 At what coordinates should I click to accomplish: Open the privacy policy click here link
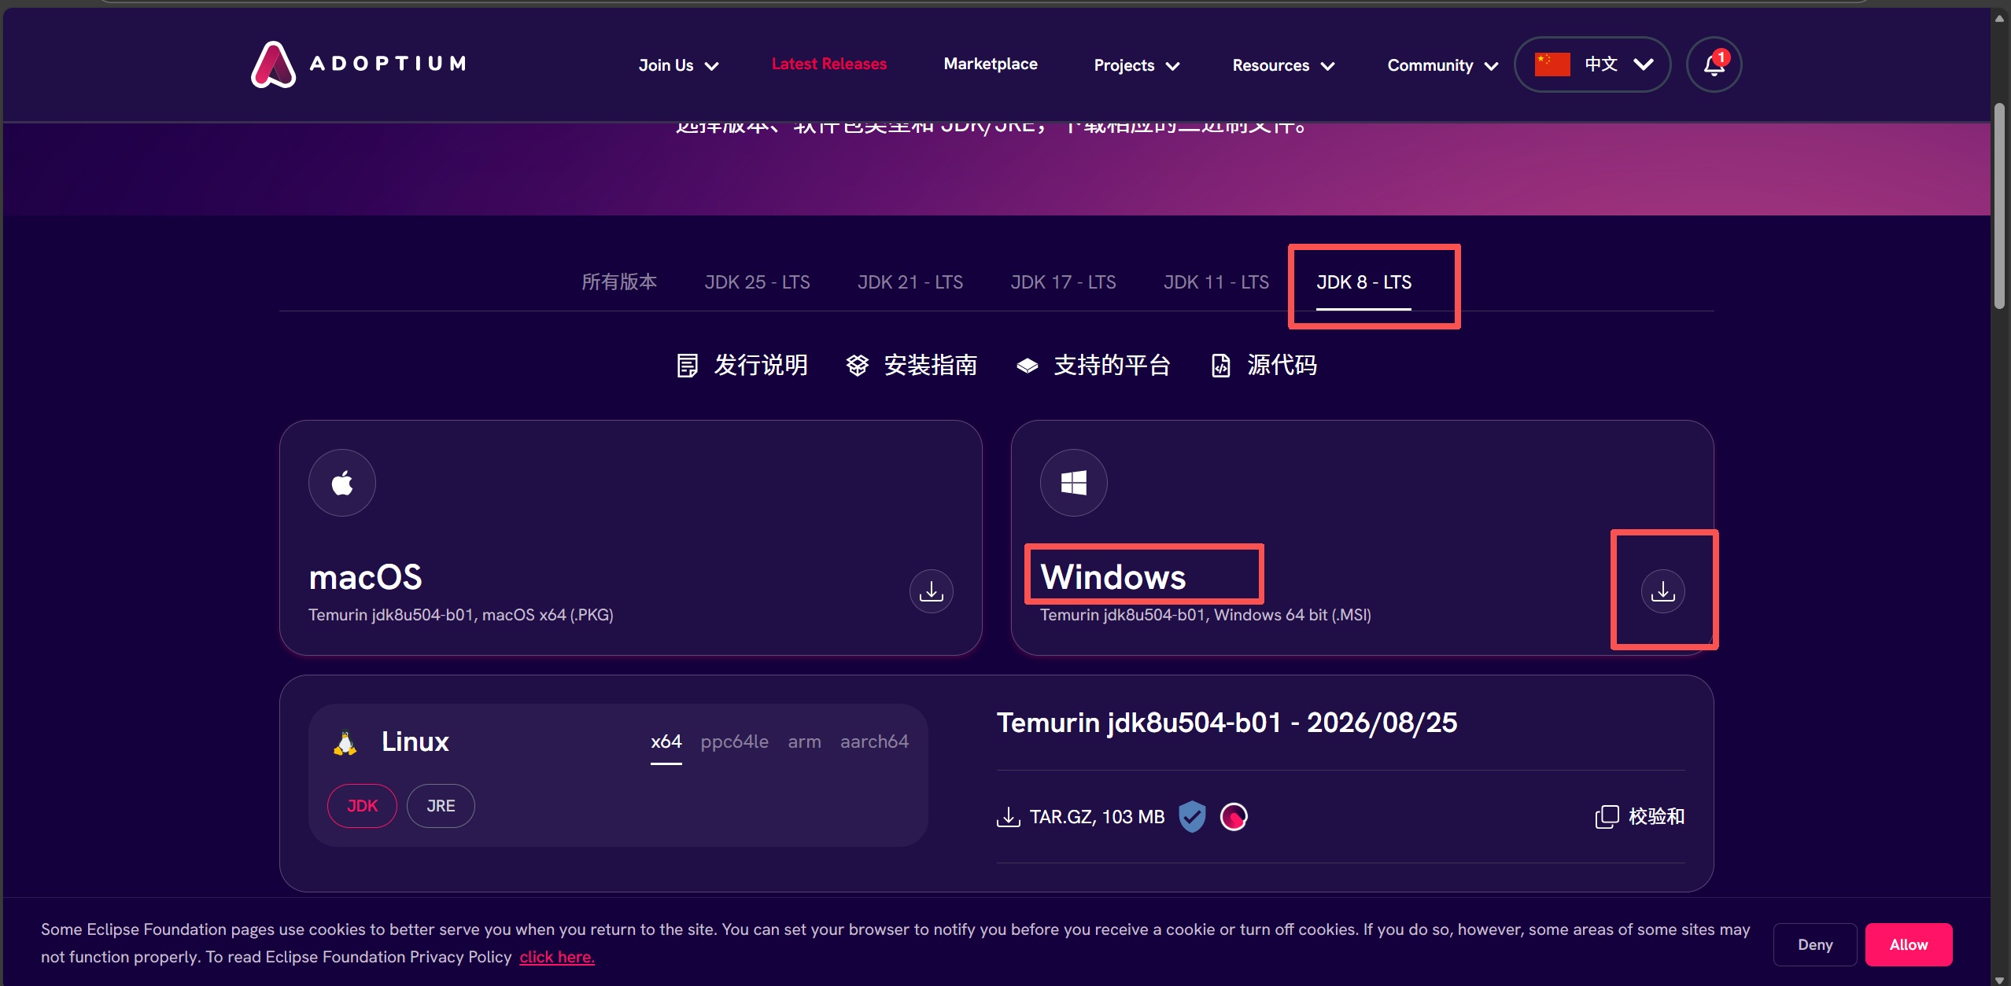coord(557,957)
